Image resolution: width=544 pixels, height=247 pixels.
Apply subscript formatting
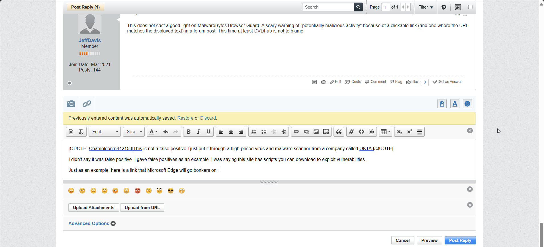(400, 132)
